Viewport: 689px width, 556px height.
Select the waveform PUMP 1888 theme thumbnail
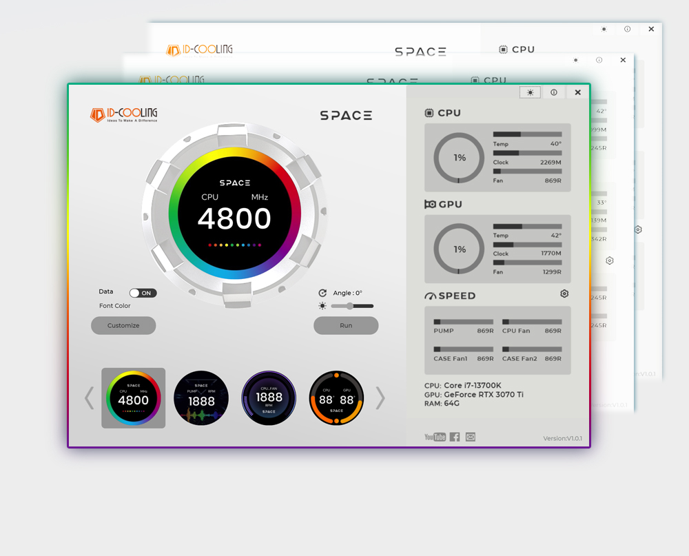pos(201,398)
